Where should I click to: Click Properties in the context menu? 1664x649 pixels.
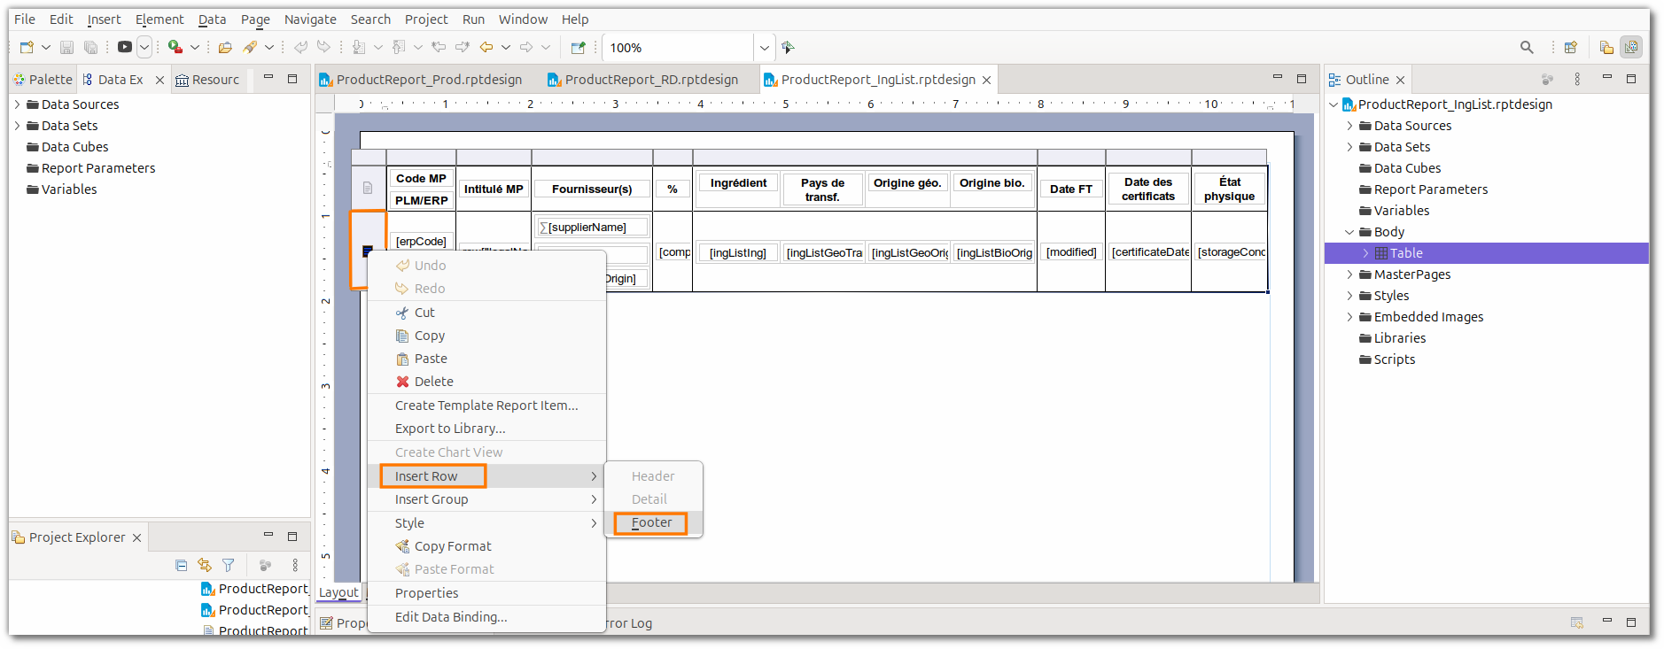(486, 593)
